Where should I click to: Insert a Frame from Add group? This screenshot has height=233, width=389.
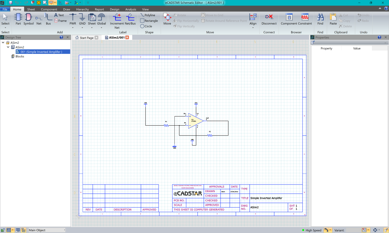point(60,21)
